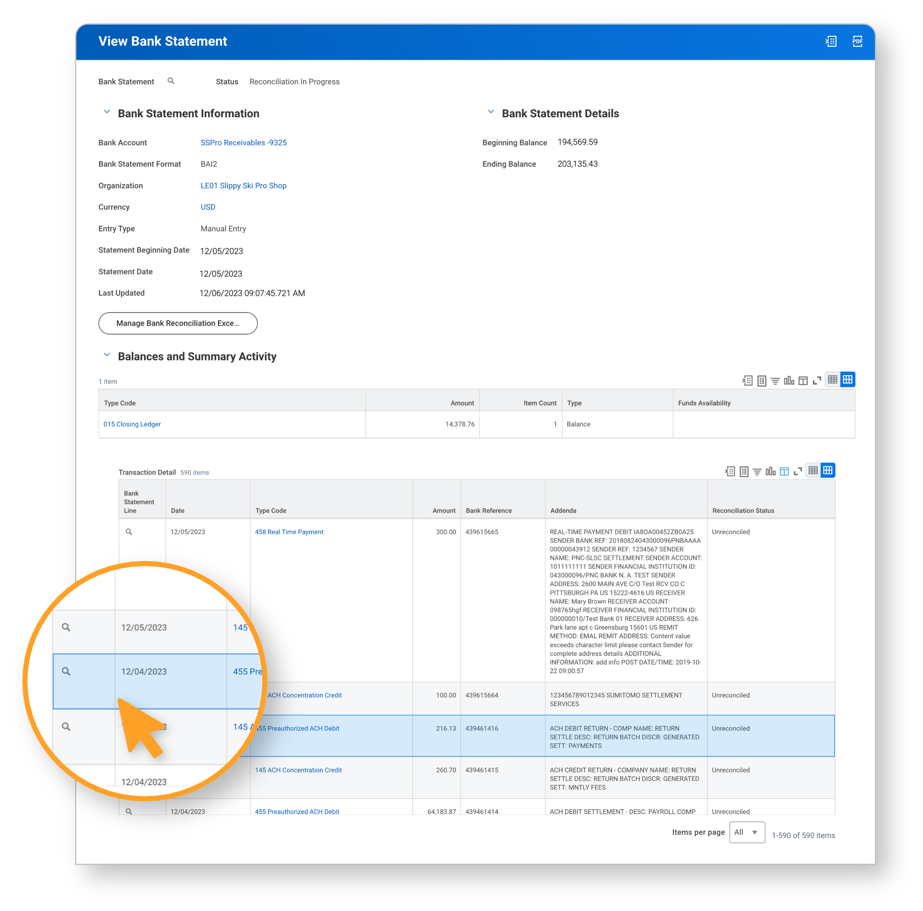Open 145 ACH Concentration Credit for 260.70 row
The width and height of the screenshot is (923, 911).
[x=298, y=770]
